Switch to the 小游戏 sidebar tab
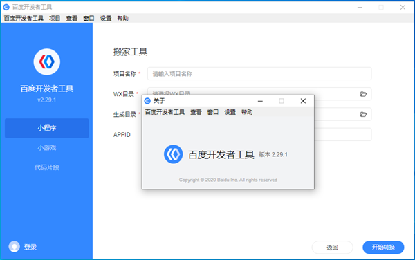Image resolution: width=415 pixels, height=260 pixels. [47, 147]
